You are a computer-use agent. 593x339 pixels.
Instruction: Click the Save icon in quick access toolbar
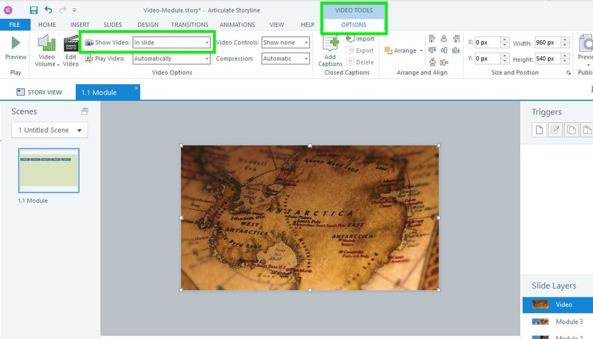pyautogui.click(x=34, y=10)
